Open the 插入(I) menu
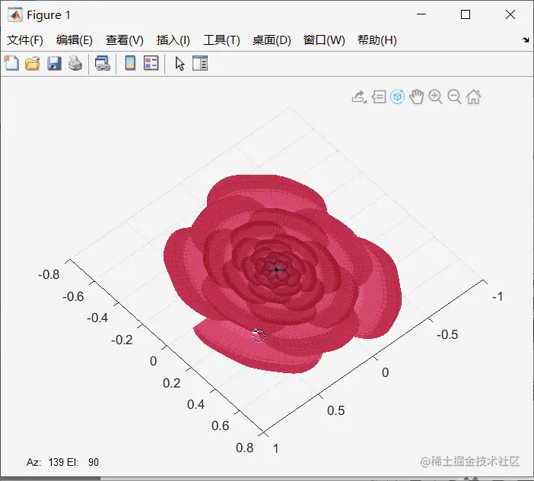 (x=173, y=40)
